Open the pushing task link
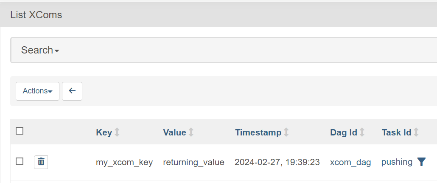Screen dimensions: 437x183 [x=397, y=162]
